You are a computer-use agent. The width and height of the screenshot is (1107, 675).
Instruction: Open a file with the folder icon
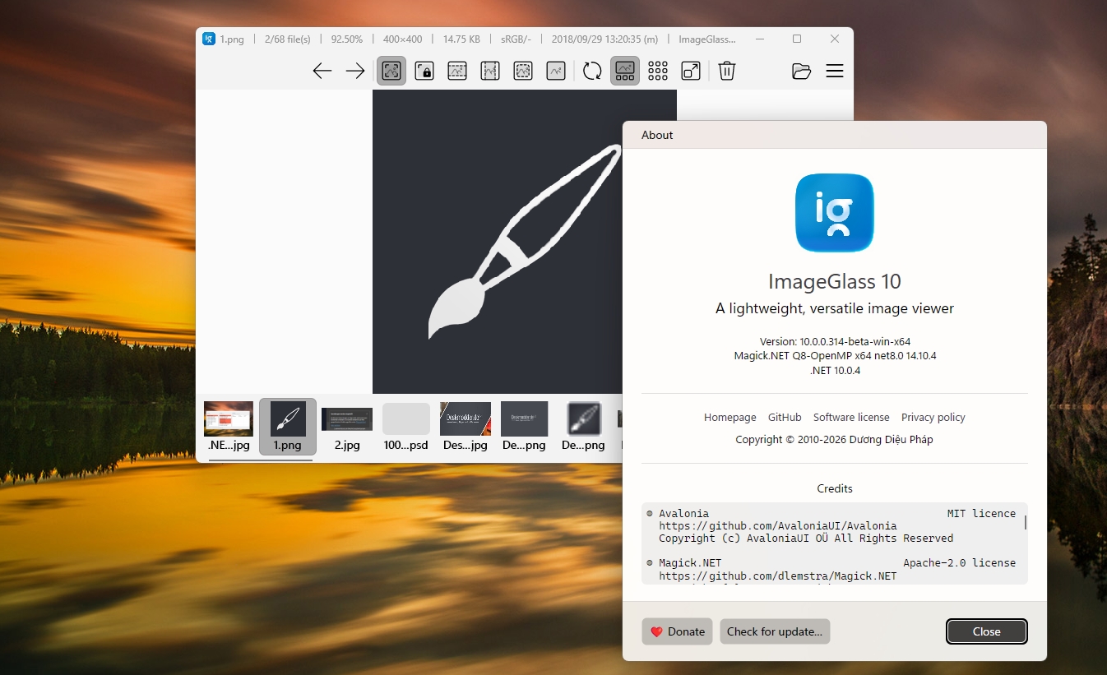click(x=801, y=72)
